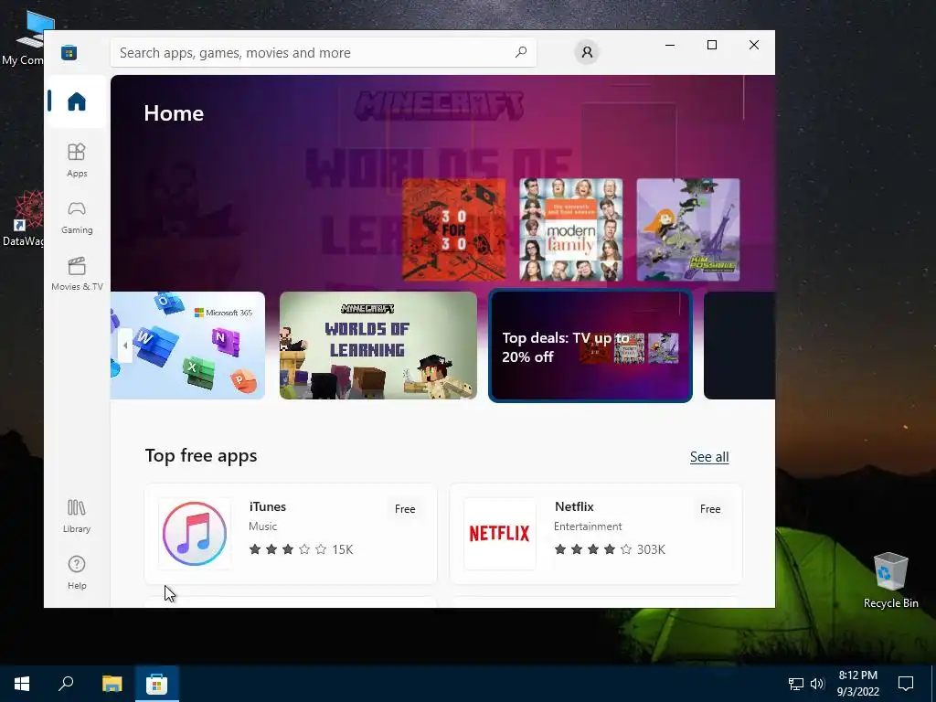Open the notification center icon
This screenshot has width=936, height=702.
coord(906,684)
